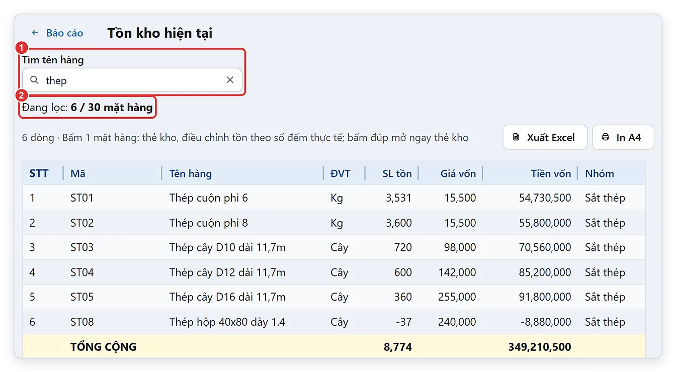
Task: Click cost price 255,000
Action: click(457, 297)
